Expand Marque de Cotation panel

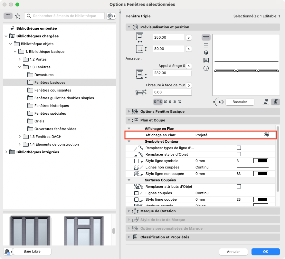pyautogui.click(x=129, y=211)
